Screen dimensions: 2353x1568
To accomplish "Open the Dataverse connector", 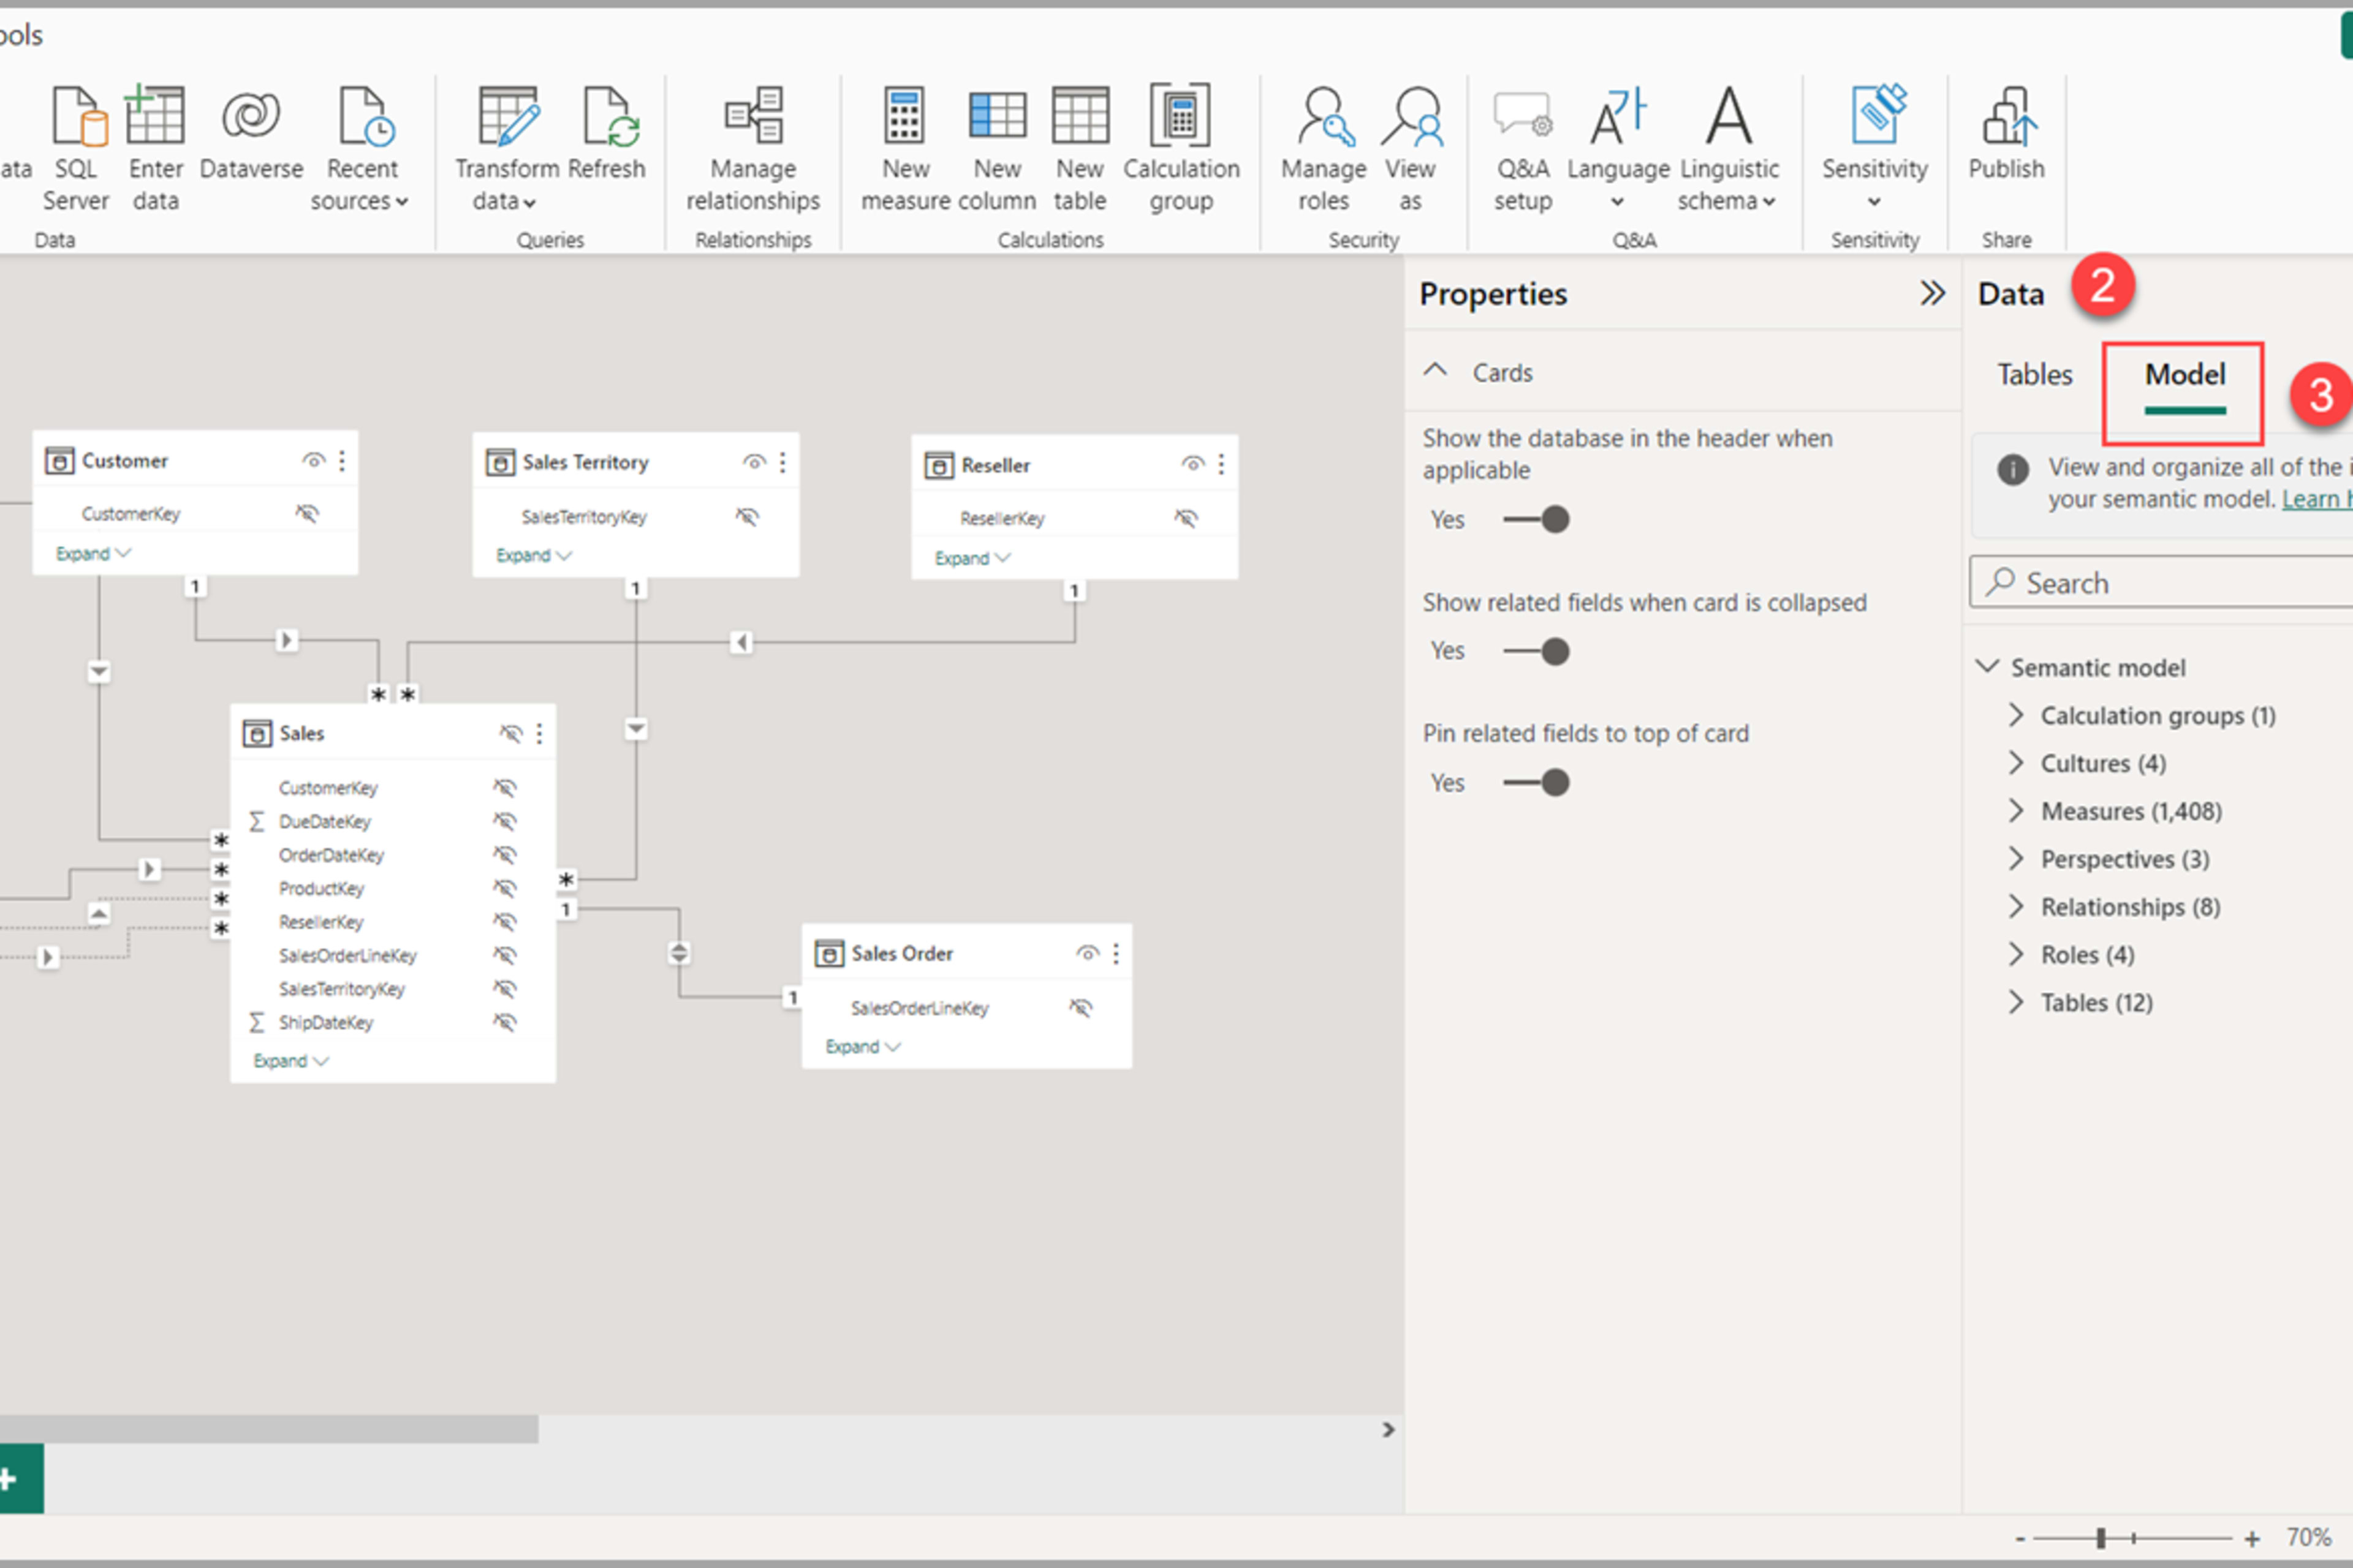I will pyautogui.click(x=251, y=134).
